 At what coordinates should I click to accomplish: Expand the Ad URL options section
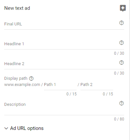[x=24, y=128]
